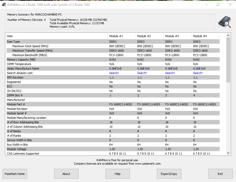Select On-Die ECC row label

coord(14,91)
